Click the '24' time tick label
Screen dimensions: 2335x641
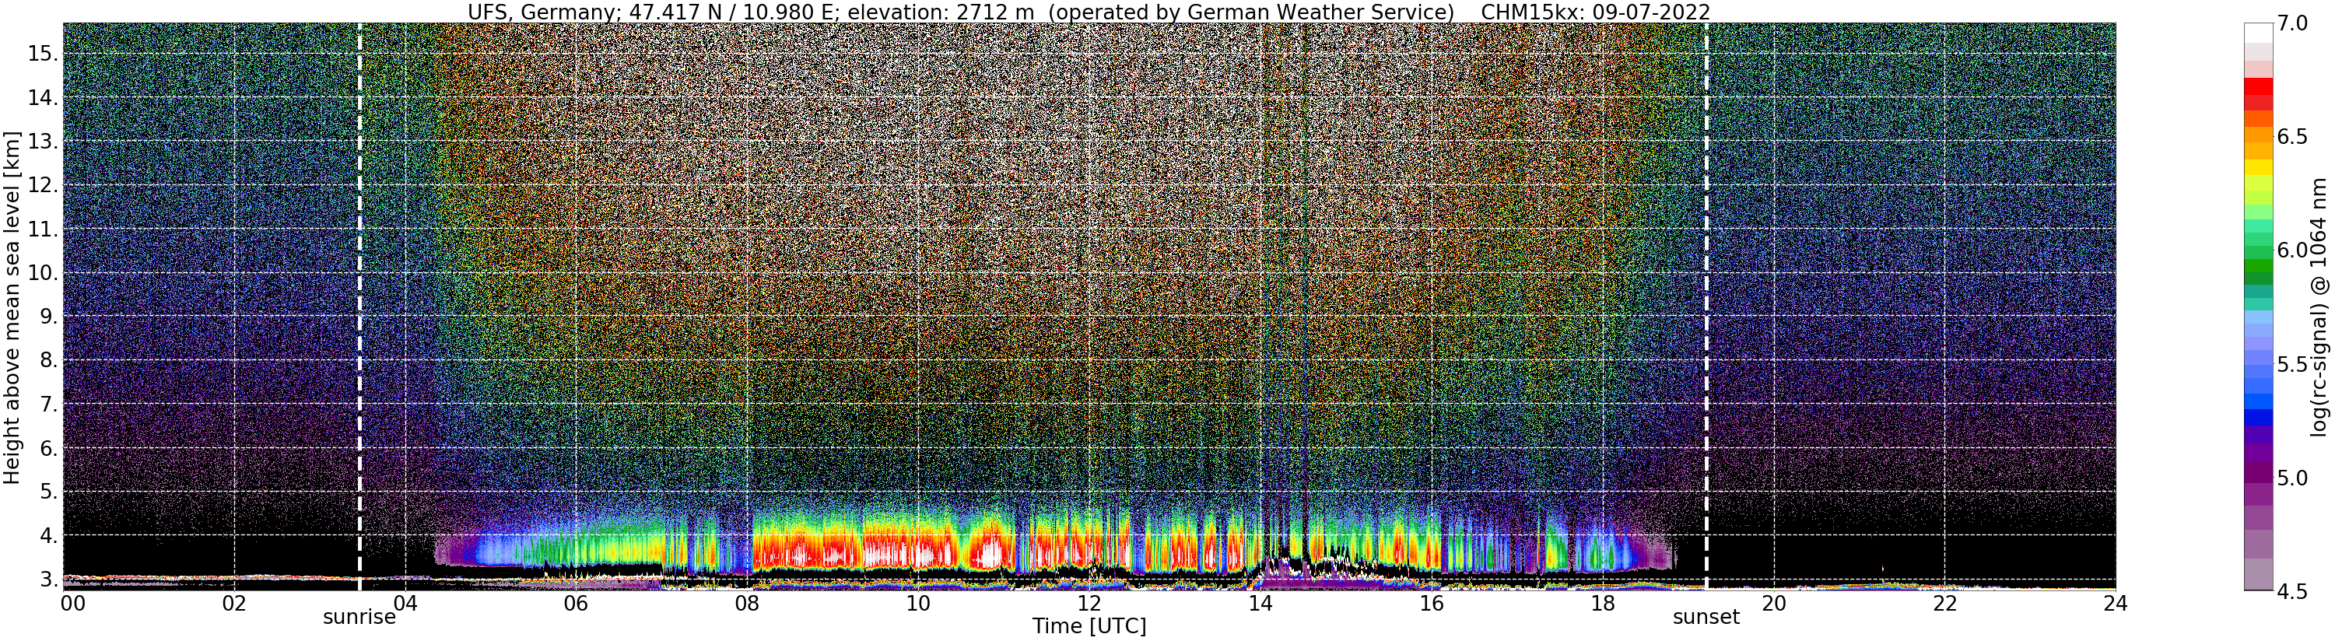point(2115,604)
